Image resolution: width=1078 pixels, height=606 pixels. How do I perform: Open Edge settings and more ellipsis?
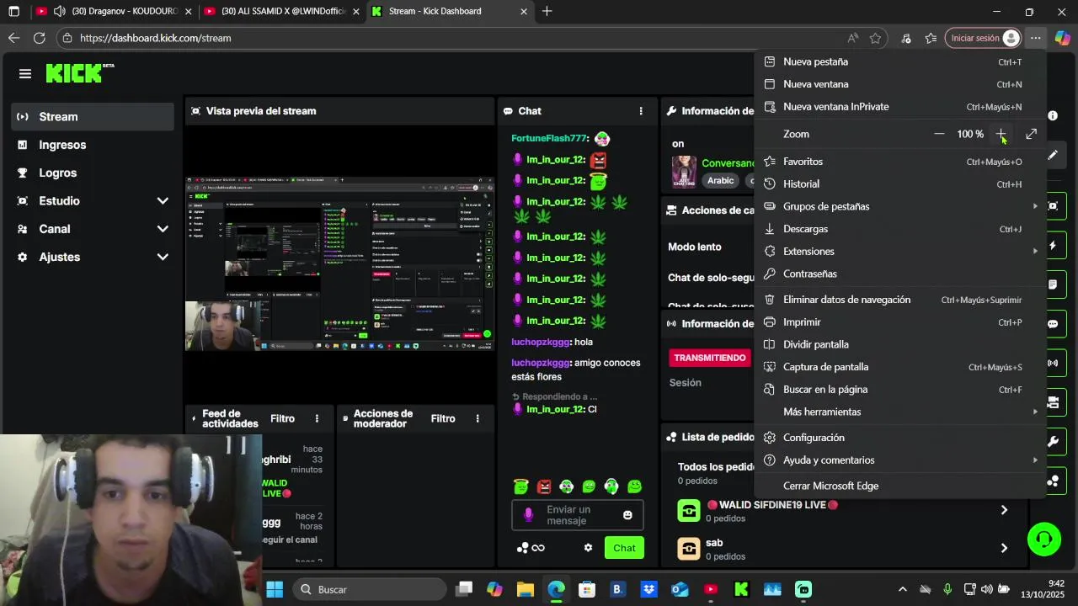point(1035,38)
